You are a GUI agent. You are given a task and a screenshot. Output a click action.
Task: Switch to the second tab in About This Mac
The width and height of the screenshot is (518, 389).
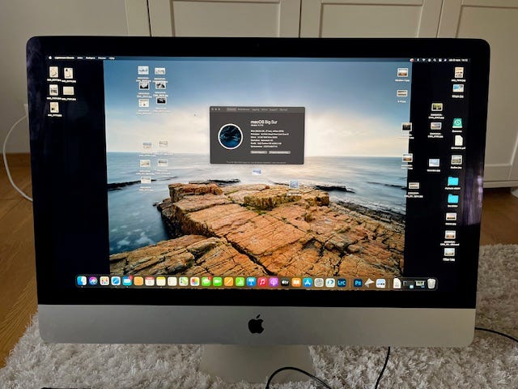point(244,109)
